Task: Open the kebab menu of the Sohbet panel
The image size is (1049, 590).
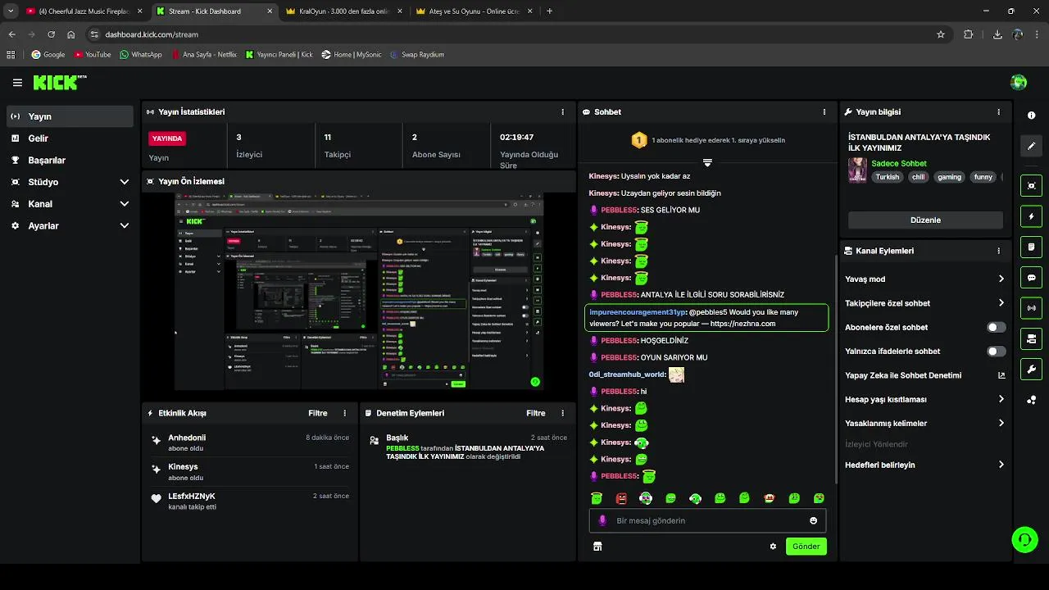Action: [x=824, y=111]
